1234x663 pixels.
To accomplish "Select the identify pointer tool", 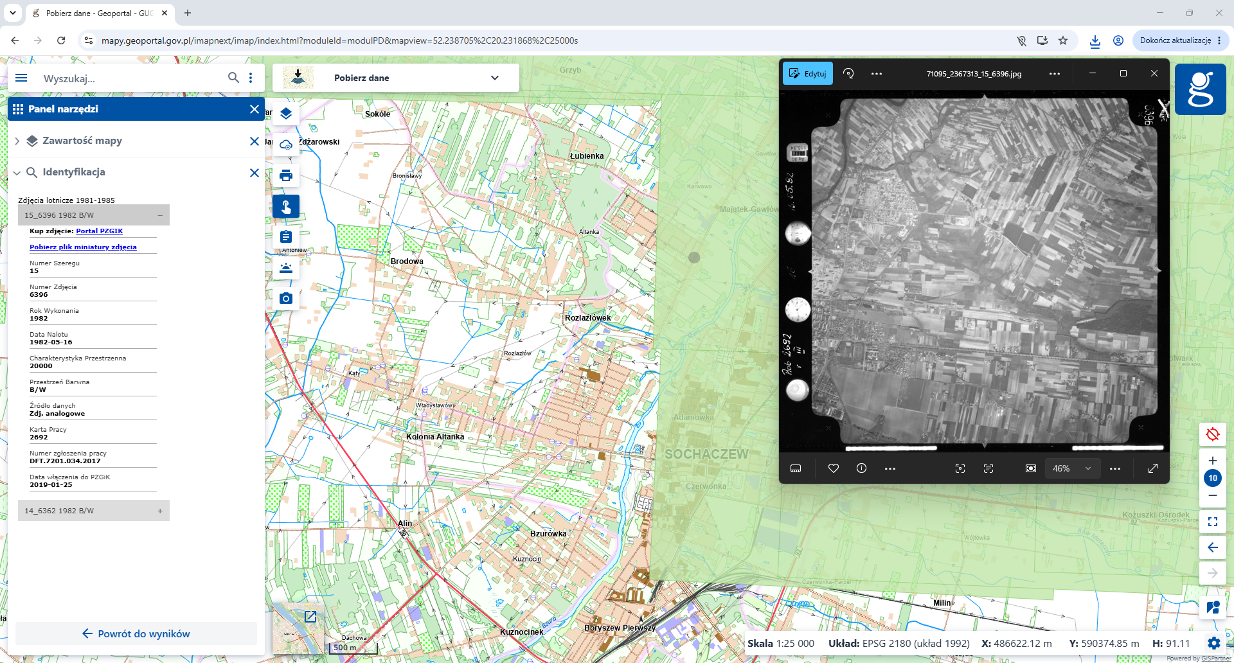I will pos(286,206).
